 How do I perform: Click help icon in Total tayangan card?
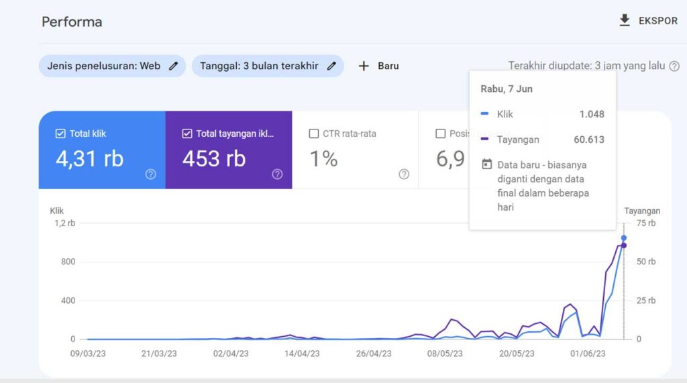[277, 174]
